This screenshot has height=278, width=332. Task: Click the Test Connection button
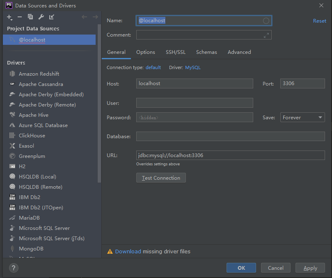coord(161,178)
